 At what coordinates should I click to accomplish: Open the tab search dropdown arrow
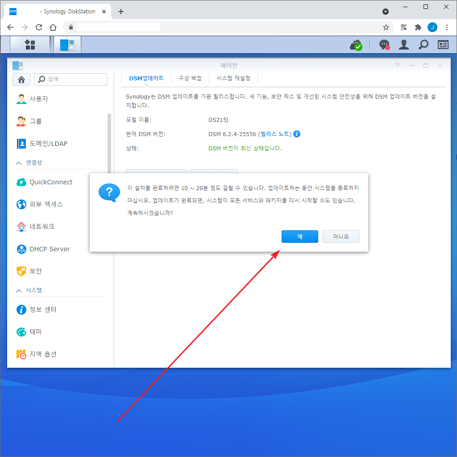(x=385, y=12)
